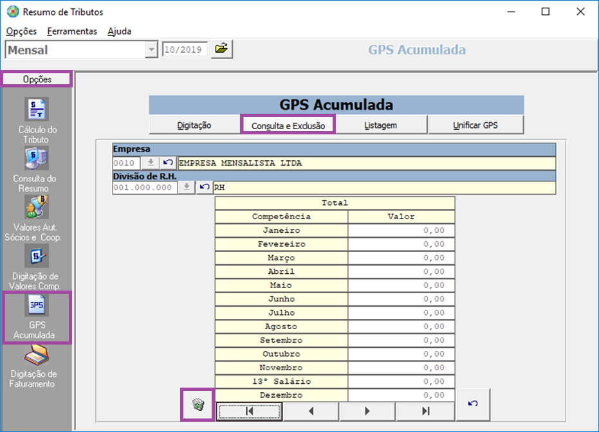Go to the last record
599x432 pixels.
click(x=425, y=411)
